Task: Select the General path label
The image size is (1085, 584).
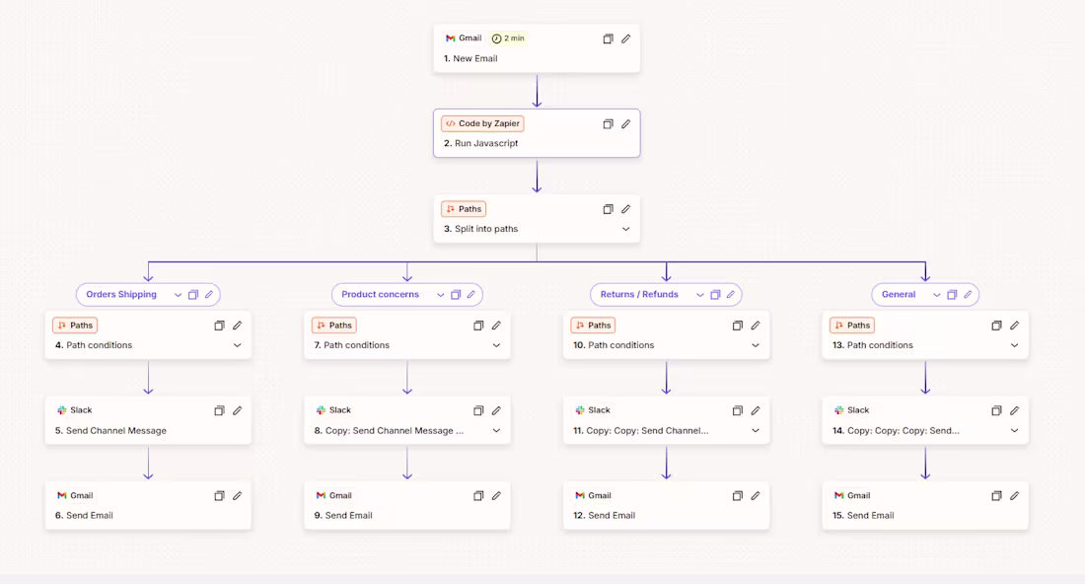Action: click(x=899, y=295)
